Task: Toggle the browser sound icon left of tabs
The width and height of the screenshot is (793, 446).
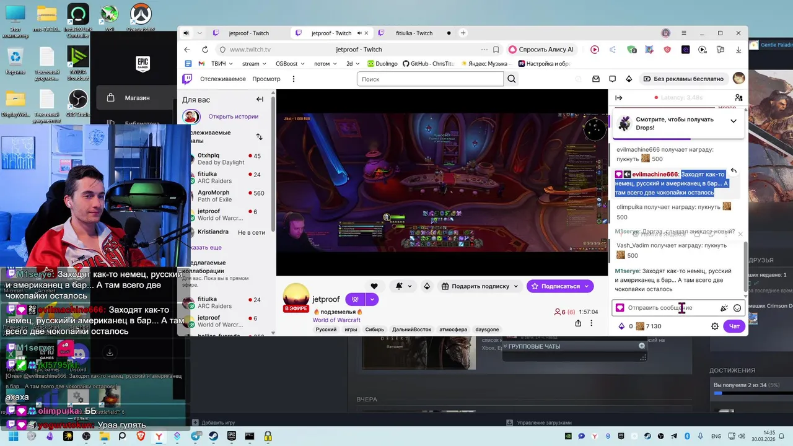Action: pos(186,33)
